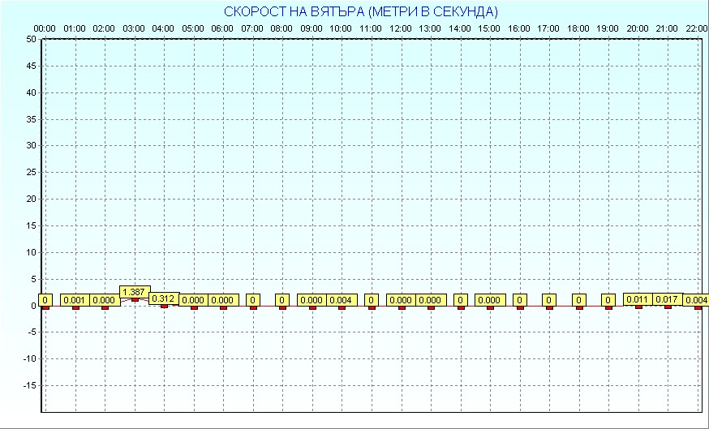Click the 0.312 data label
The height and width of the screenshot is (429, 709).
tap(163, 298)
